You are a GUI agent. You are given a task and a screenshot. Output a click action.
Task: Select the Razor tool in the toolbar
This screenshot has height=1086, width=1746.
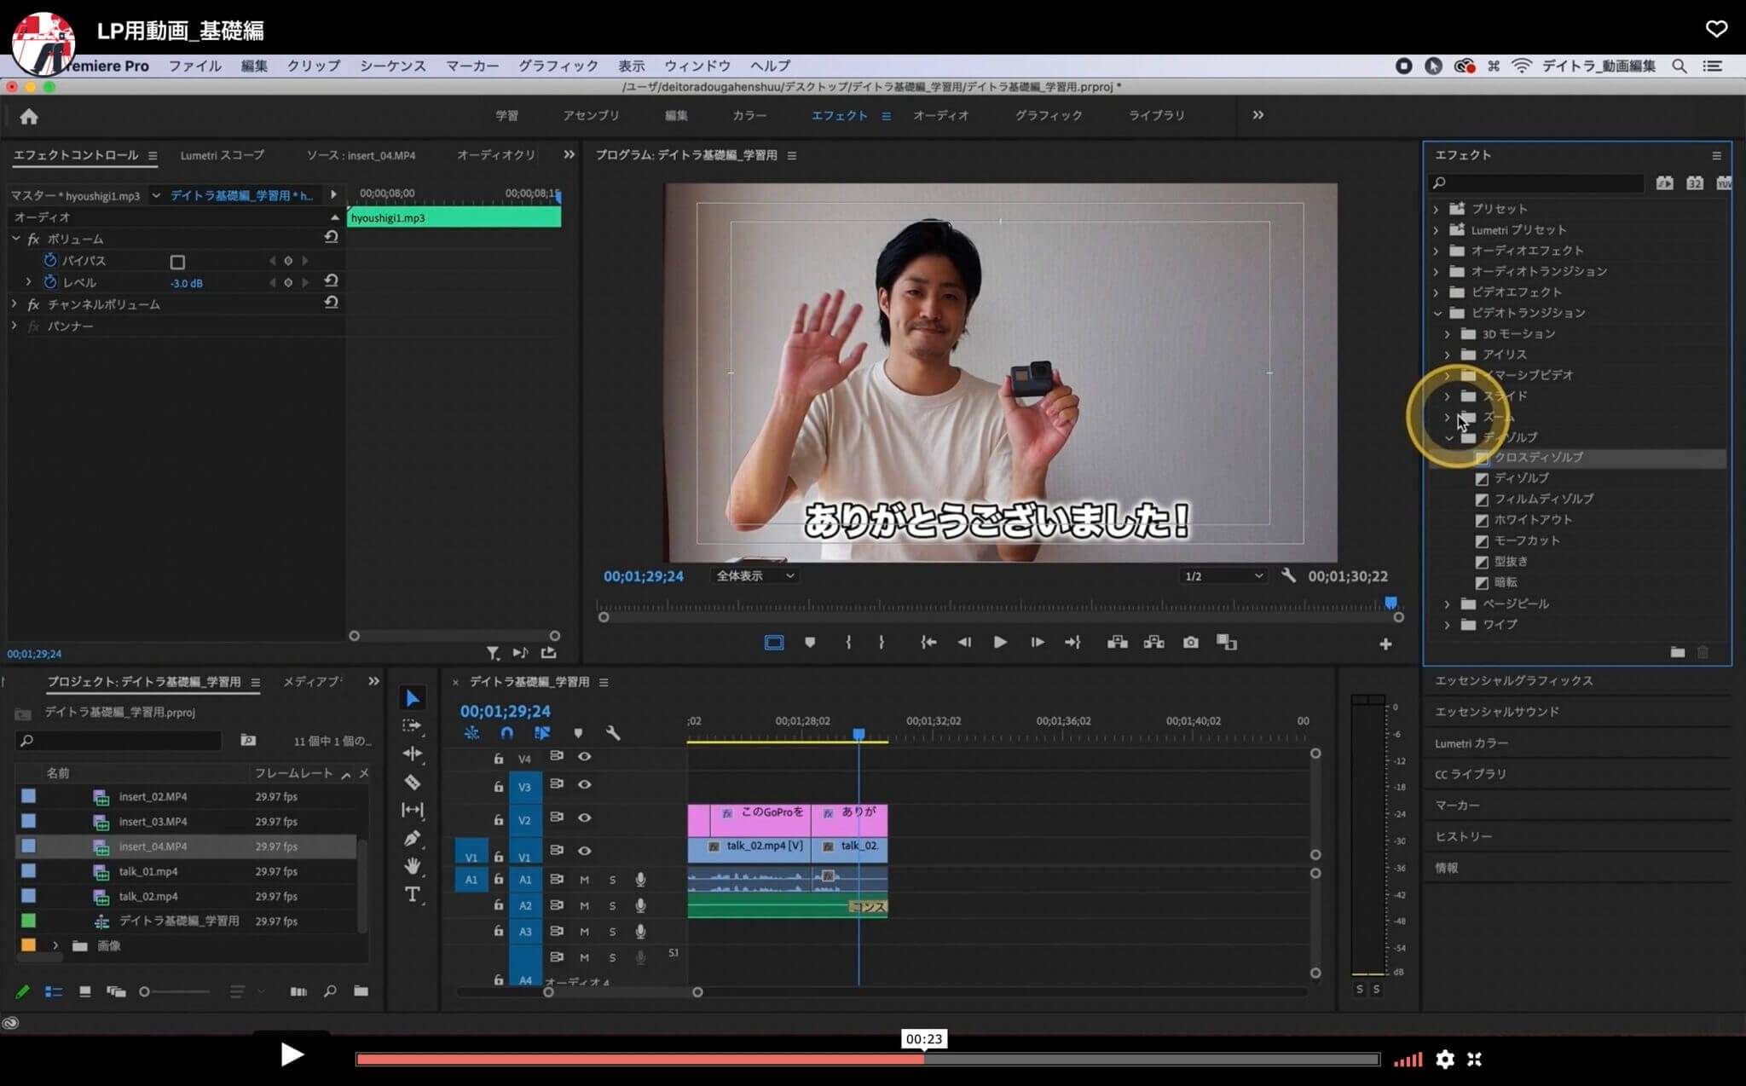[413, 782]
